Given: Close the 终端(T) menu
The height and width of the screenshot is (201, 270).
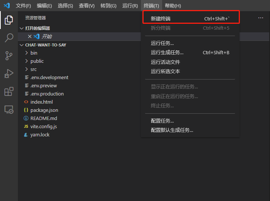Looking at the screenshot, I should (x=151, y=6).
